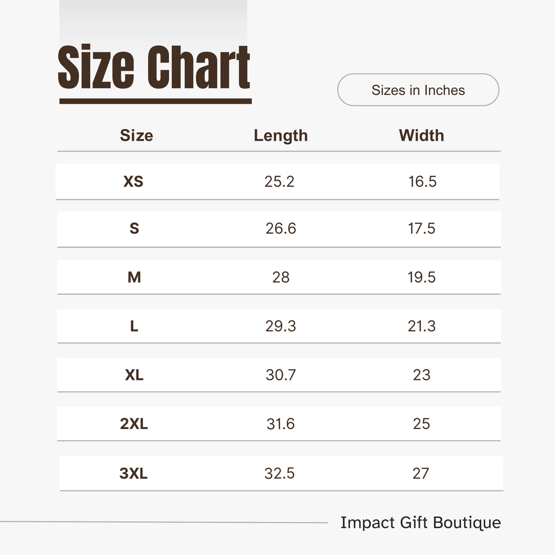
Task: Click the S width value 17.5
Action: tap(422, 228)
